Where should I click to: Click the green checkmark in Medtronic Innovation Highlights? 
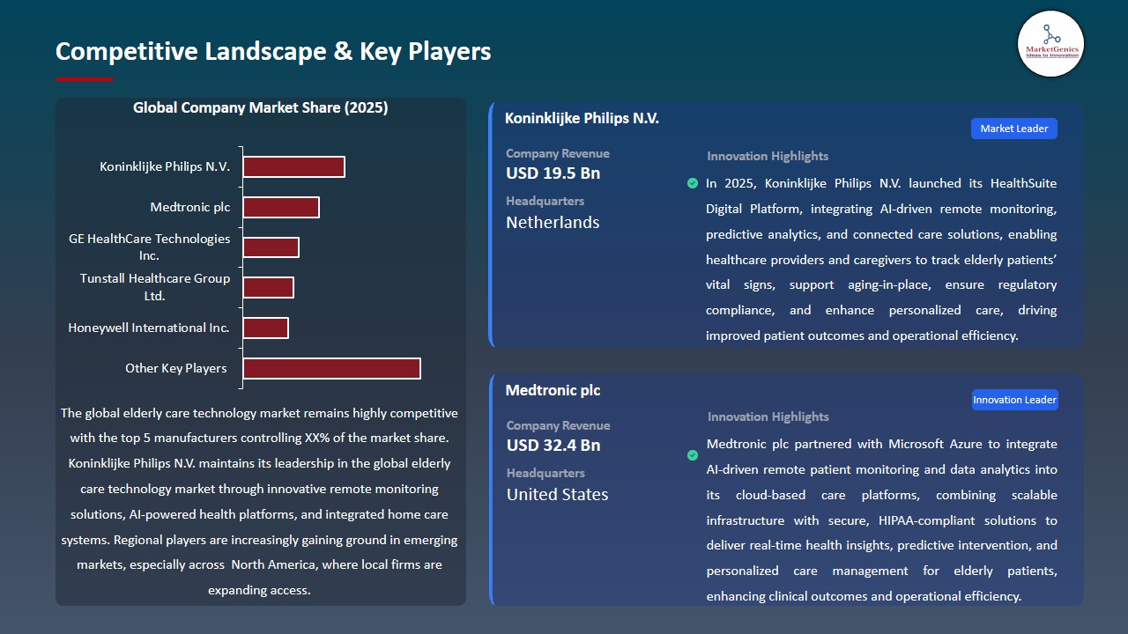(x=693, y=455)
